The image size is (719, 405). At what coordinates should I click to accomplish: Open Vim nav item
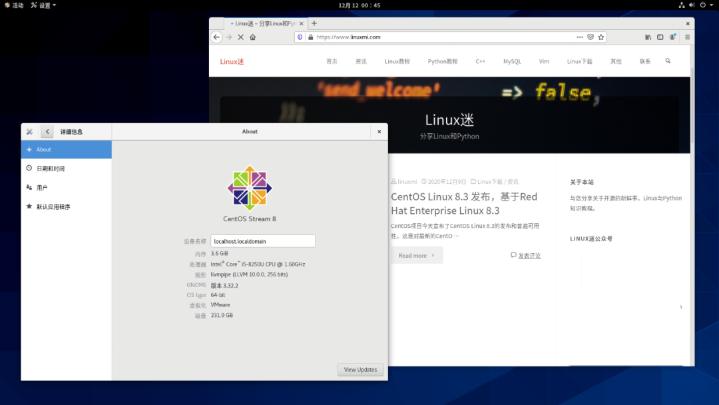[x=544, y=61]
